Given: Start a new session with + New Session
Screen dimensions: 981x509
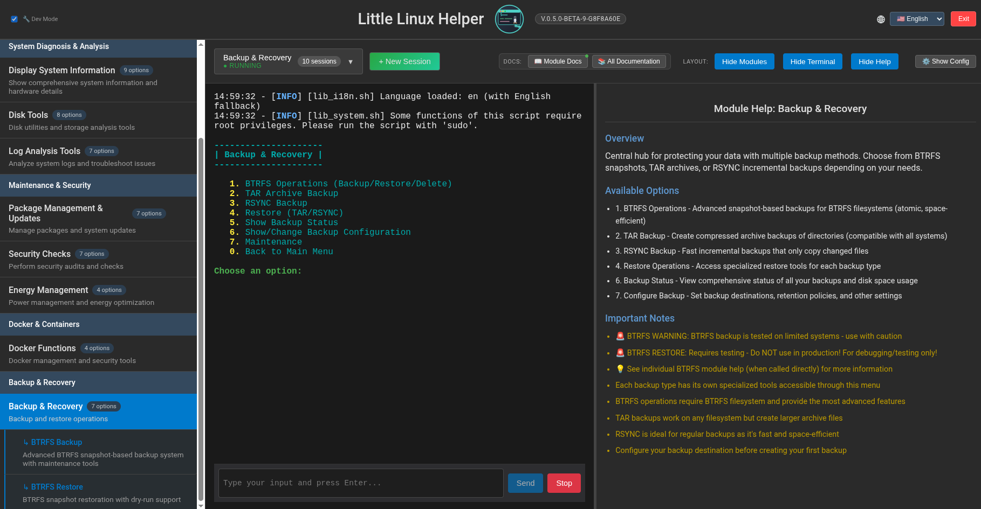Looking at the screenshot, I should pos(404,61).
